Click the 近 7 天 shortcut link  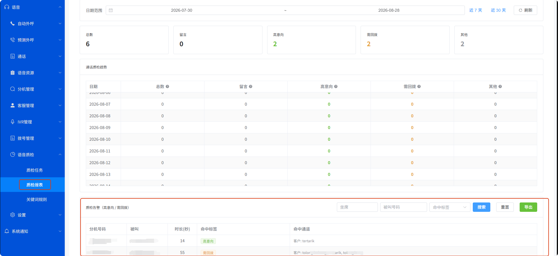[x=476, y=10]
